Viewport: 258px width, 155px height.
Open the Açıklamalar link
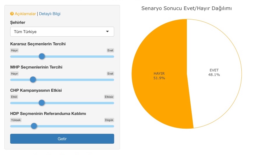25,14
